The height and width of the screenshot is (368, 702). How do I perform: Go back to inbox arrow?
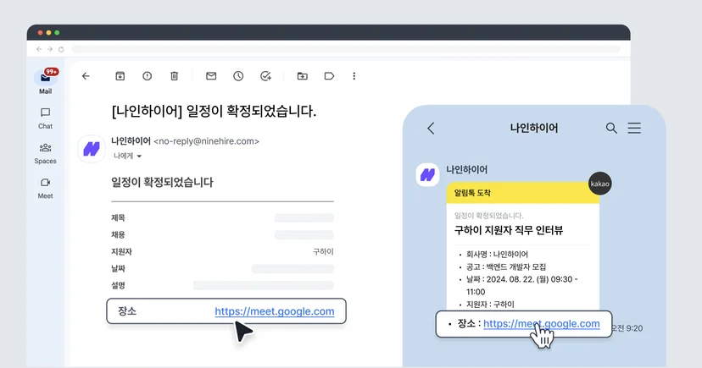click(86, 76)
